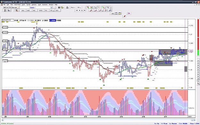Viewport: 200px width, 125px height.
Task: Toggle the green-red bar chart icon
Action: coord(99,8)
